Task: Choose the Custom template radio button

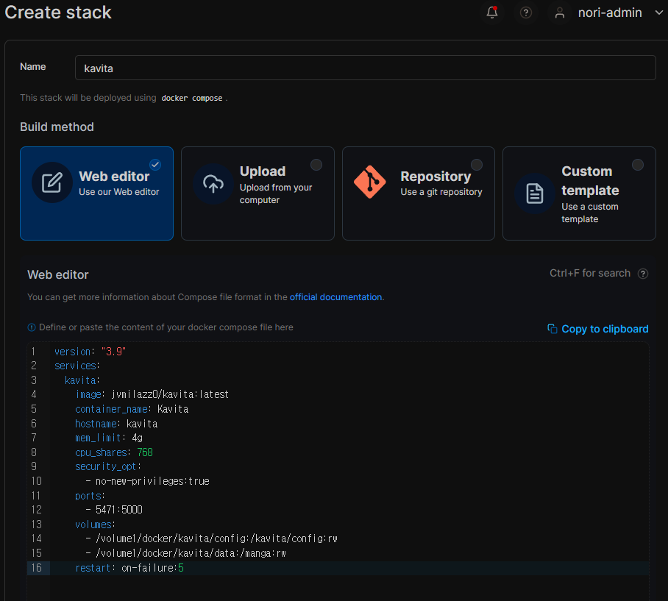Action: (x=638, y=165)
